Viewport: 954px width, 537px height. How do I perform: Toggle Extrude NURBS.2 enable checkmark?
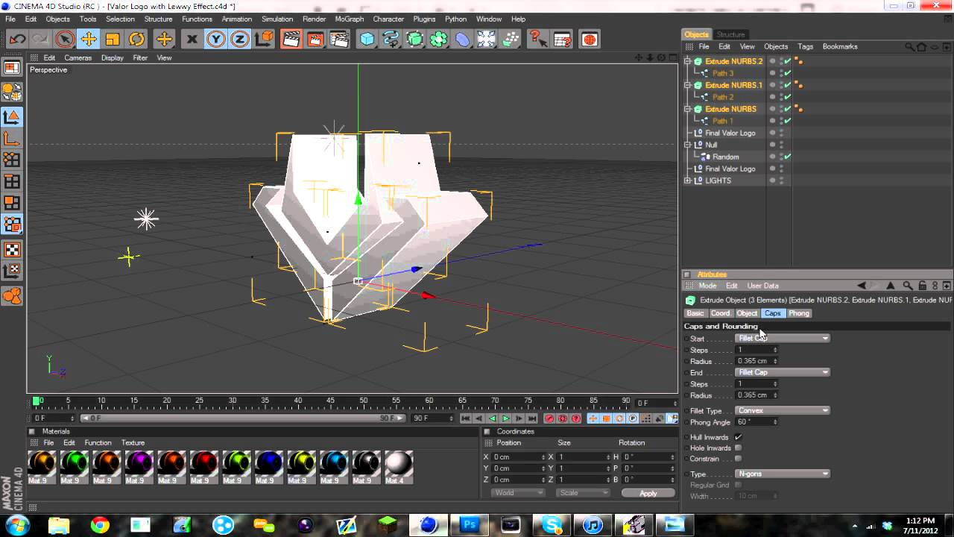788,61
